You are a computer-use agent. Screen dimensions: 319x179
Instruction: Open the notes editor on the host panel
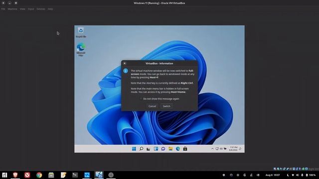coord(63,175)
